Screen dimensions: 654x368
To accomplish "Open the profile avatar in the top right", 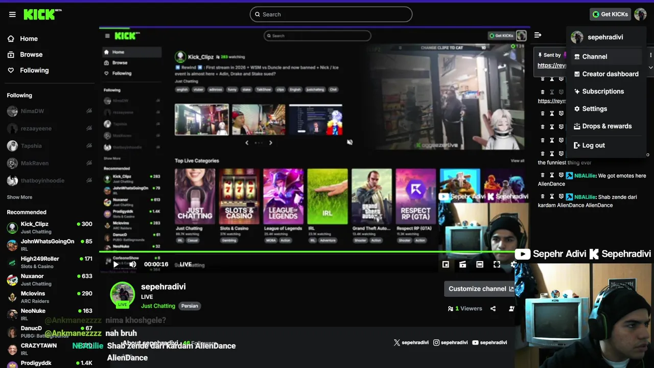I will (x=640, y=14).
